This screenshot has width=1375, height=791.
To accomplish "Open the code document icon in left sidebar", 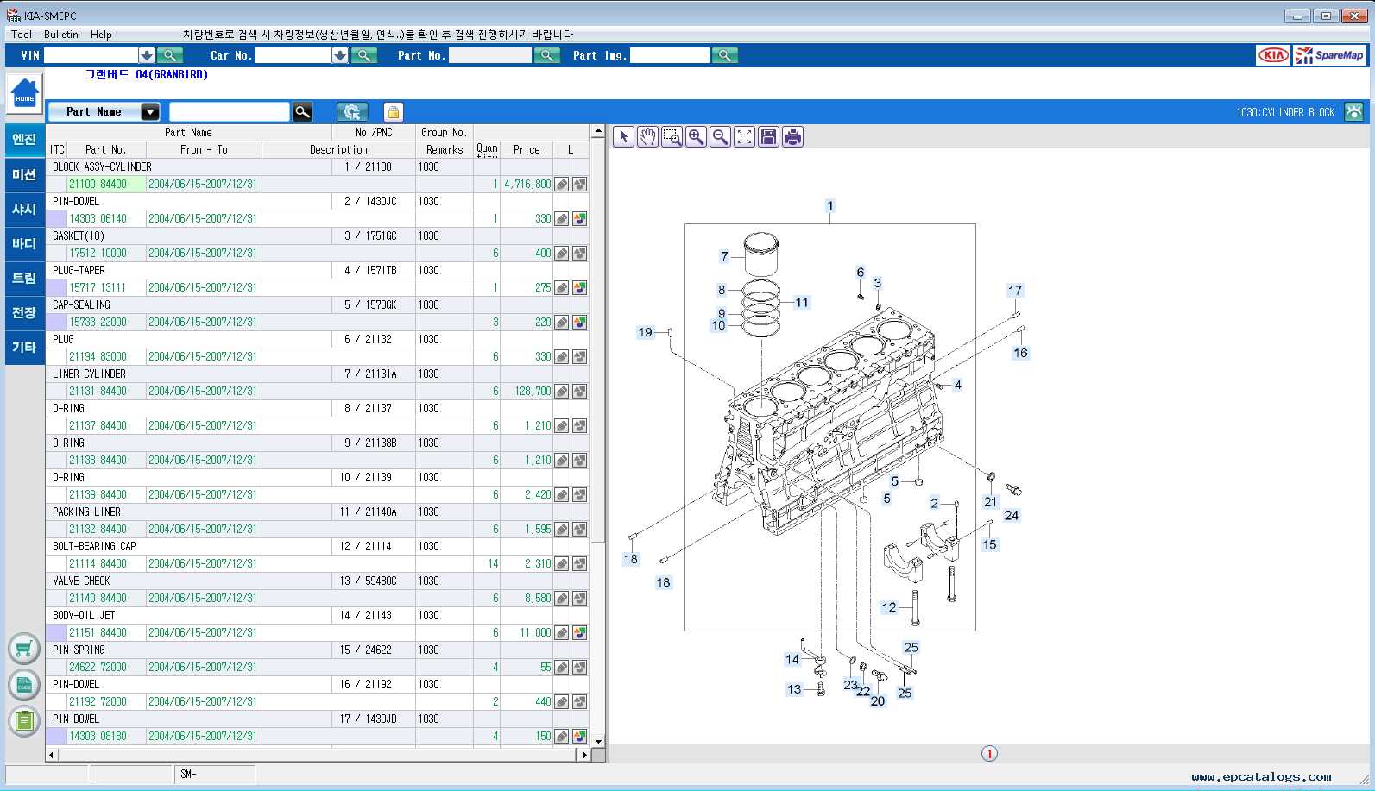I will click(24, 685).
